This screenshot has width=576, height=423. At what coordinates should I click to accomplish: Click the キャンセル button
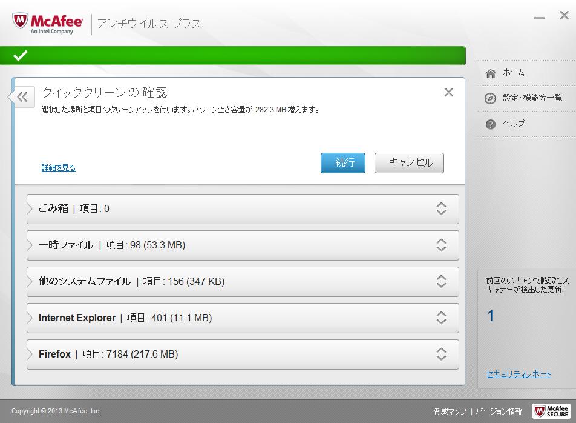(409, 162)
